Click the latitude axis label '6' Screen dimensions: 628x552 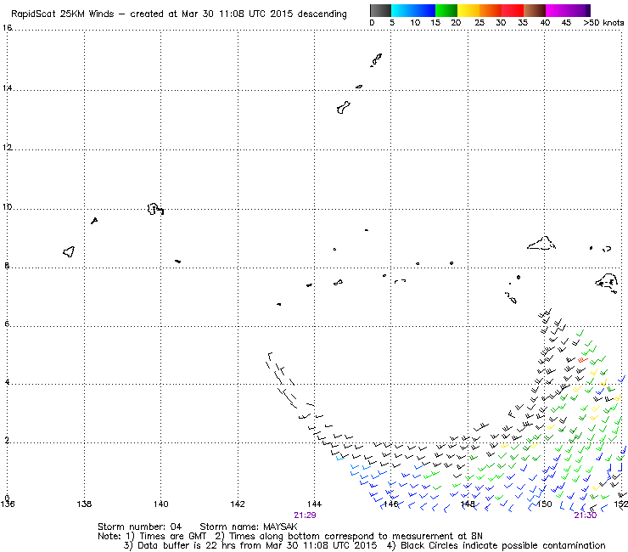pyautogui.click(x=7, y=324)
